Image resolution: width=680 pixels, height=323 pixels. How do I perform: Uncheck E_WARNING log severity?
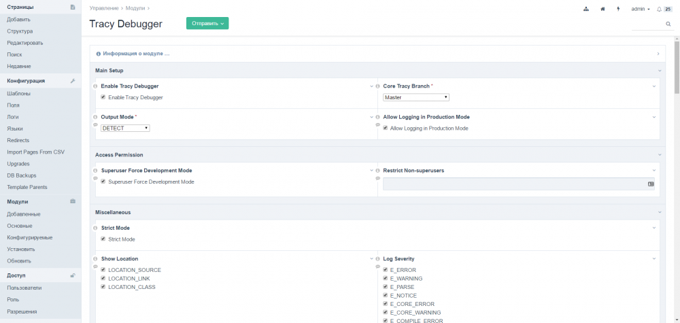coord(385,278)
